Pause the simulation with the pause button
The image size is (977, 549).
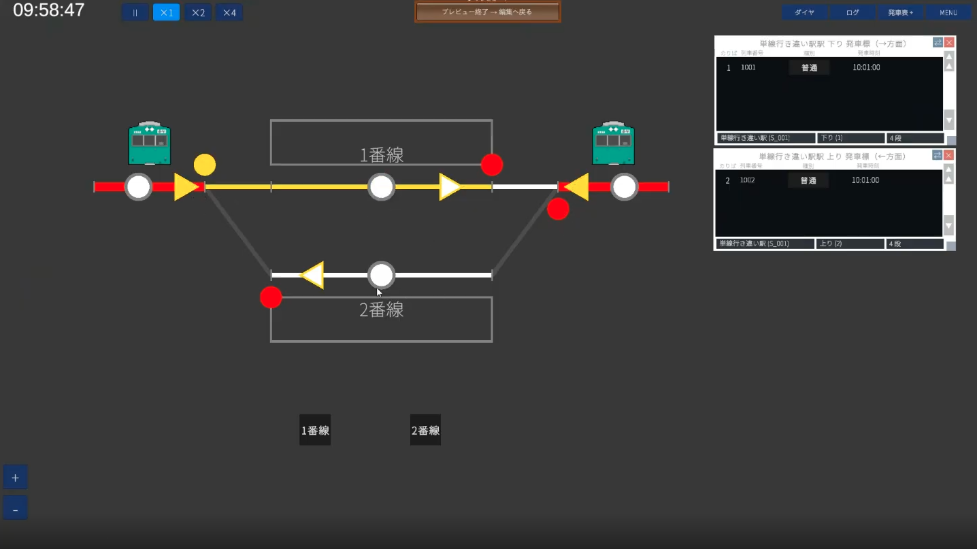135,12
